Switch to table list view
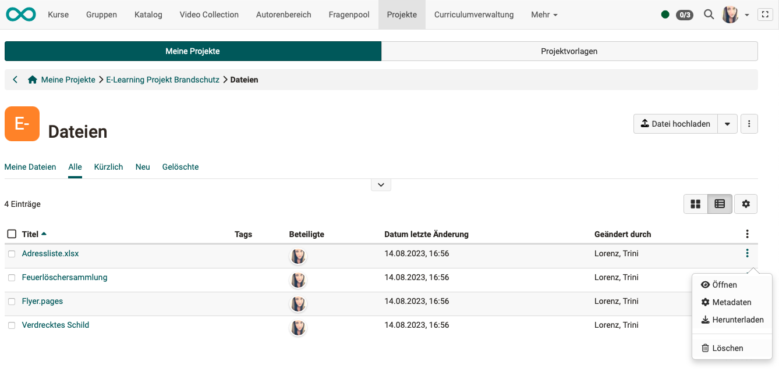 [720, 204]
